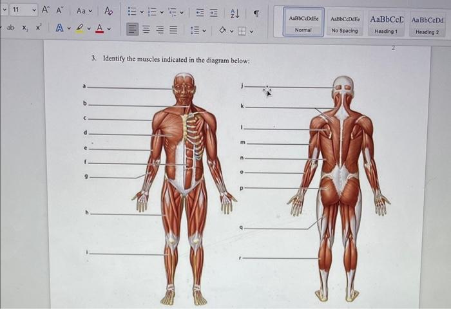Click label 'i' beside the shin line

[x=87, y=252]
